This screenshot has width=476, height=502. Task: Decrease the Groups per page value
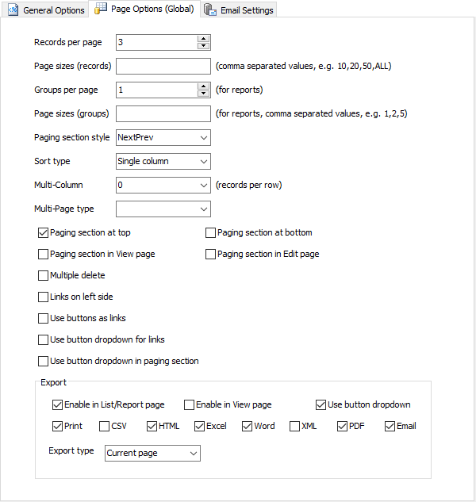[x=204, y=94]
